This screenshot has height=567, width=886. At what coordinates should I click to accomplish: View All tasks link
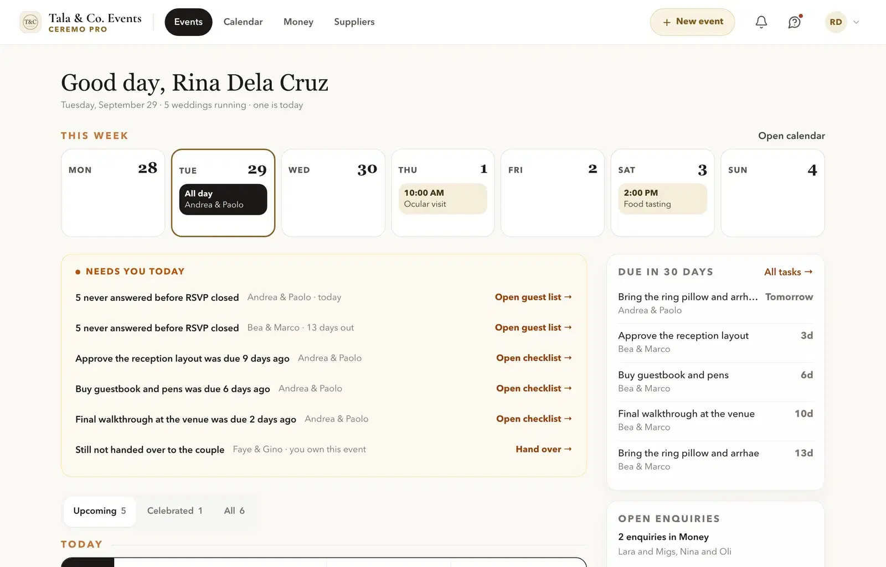pos(789,272)
